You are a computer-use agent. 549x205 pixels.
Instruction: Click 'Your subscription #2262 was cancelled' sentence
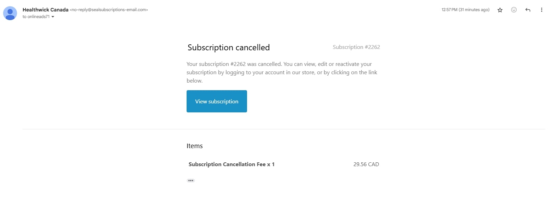click(234, 64)
